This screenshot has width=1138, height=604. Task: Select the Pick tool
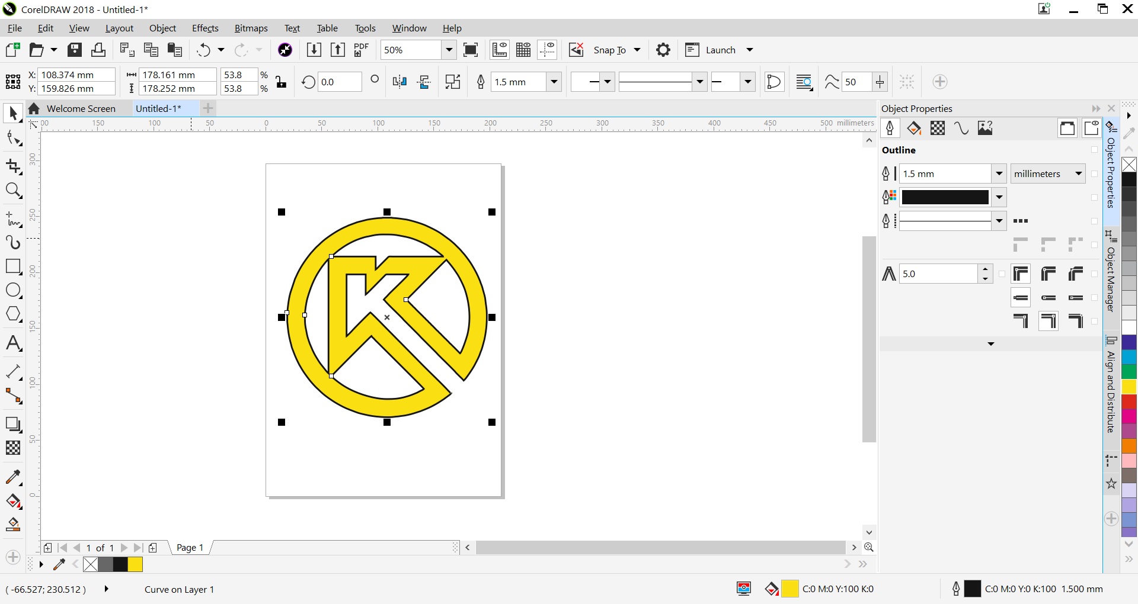click(x=13, y=113)
